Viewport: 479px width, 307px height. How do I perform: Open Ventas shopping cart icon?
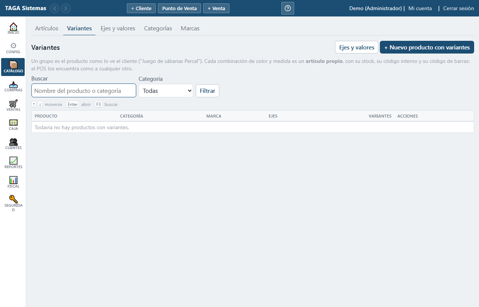(x=13, y=103)
